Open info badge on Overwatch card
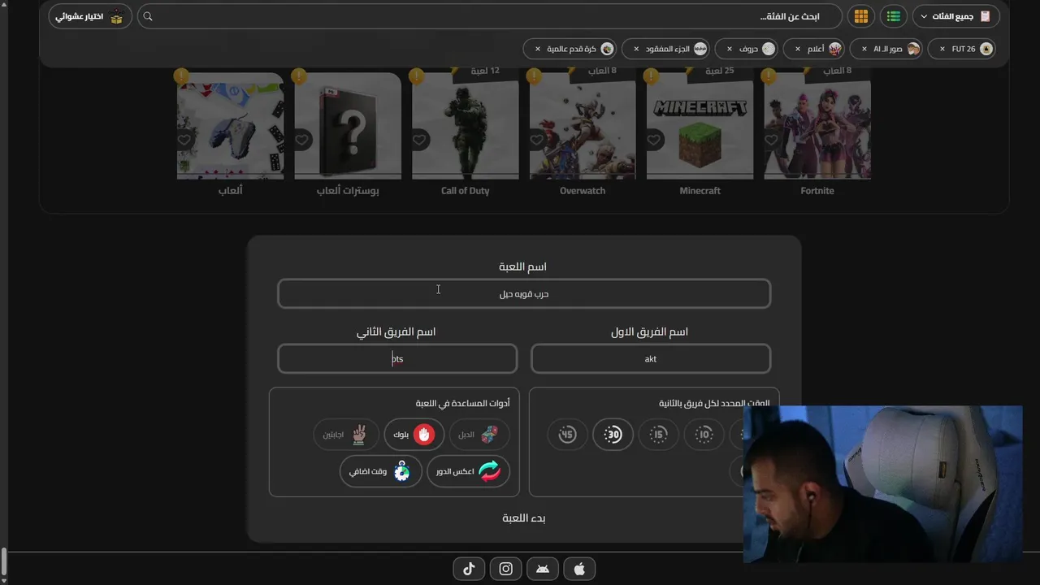Viewport: 1040px width, 585px height. 534,76
